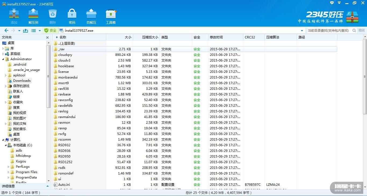The width and height of the screenshot is (367, 196).
Task: Open the view mode dropdown arrow
Action: point(40,31)
